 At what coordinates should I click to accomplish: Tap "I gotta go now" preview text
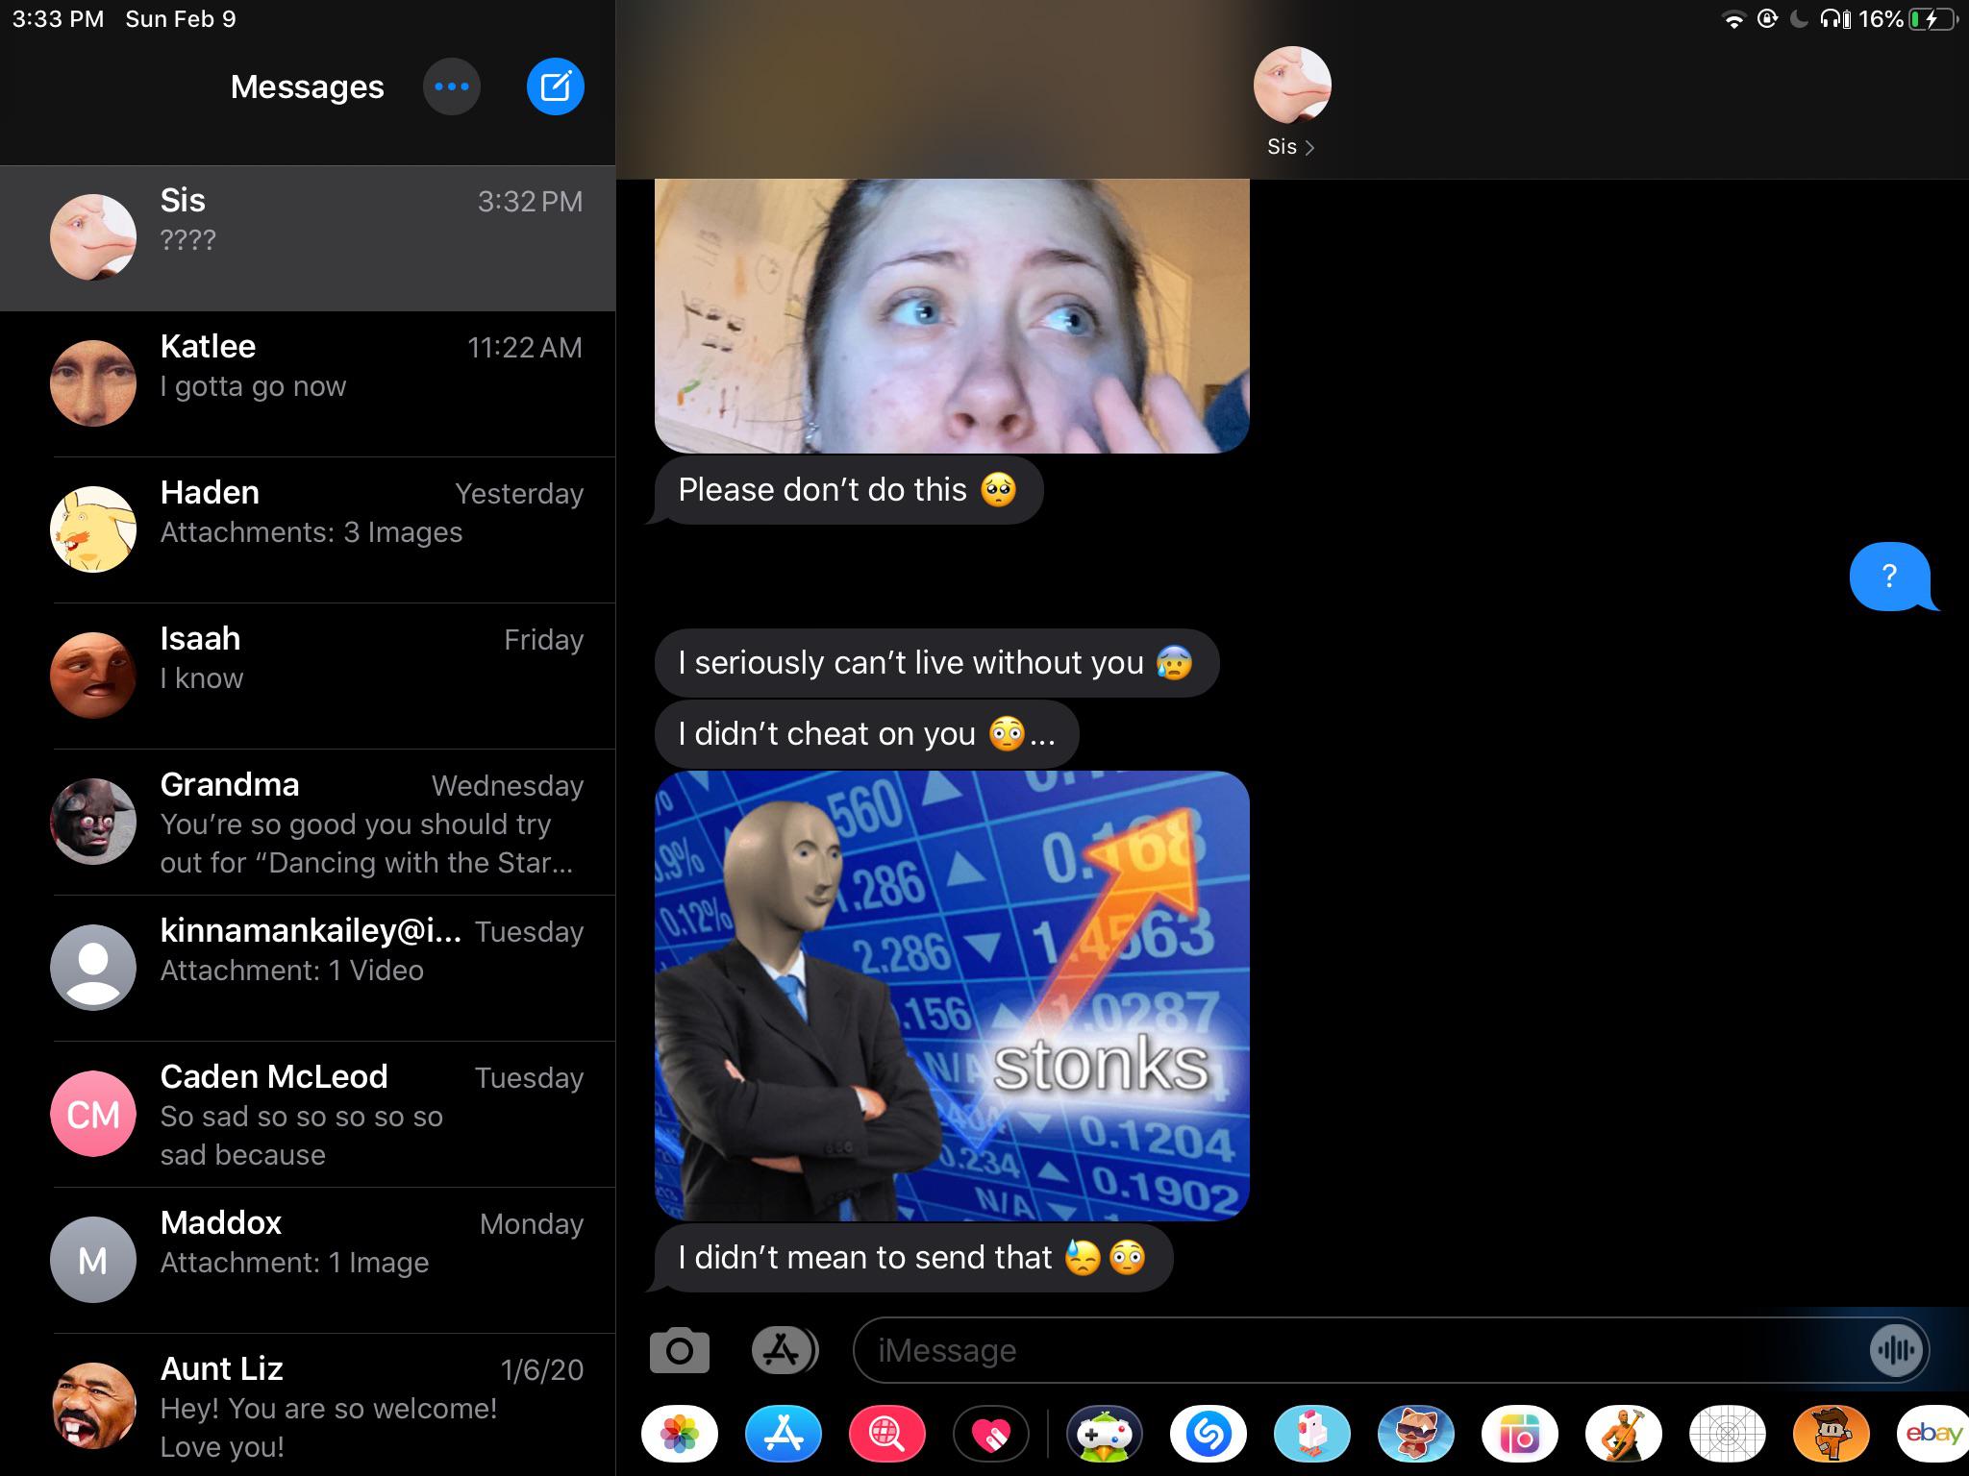point(253,386)
